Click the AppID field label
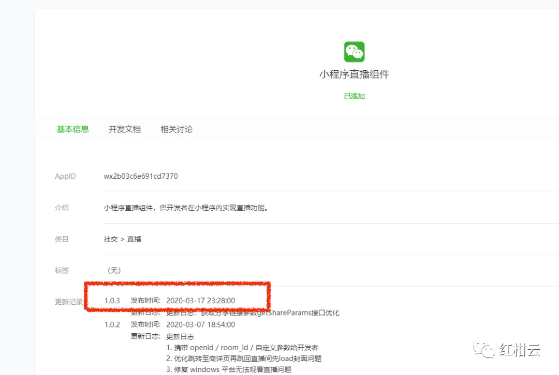This screenshot has height=375, width=559. coord(65,176)
